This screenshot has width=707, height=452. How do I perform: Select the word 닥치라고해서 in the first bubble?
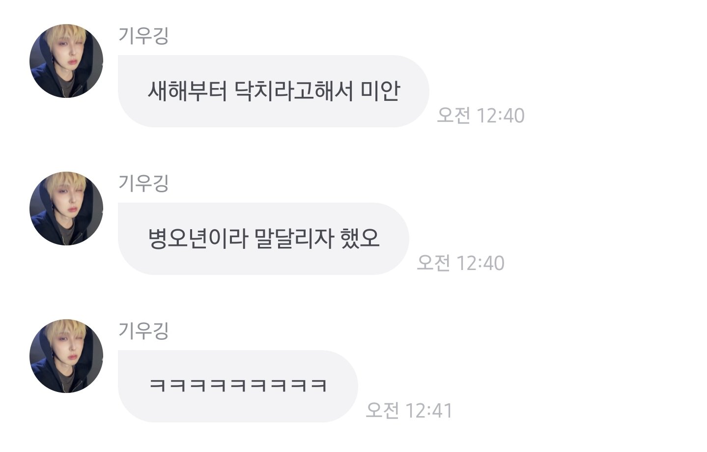[293, 91]
